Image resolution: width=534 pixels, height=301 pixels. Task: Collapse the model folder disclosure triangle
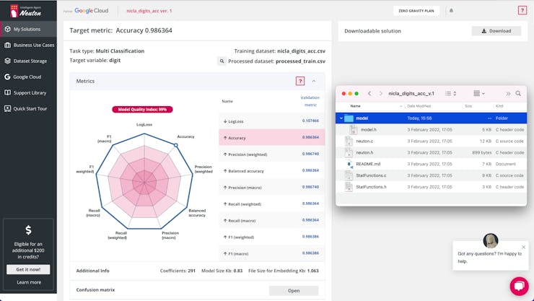341,118
